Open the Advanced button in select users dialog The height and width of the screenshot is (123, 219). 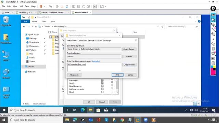coord(74,75)
